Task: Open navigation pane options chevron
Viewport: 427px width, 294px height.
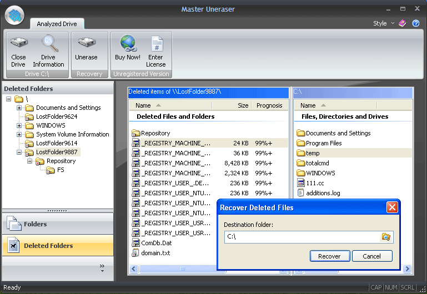Action: tap(102, 268)
